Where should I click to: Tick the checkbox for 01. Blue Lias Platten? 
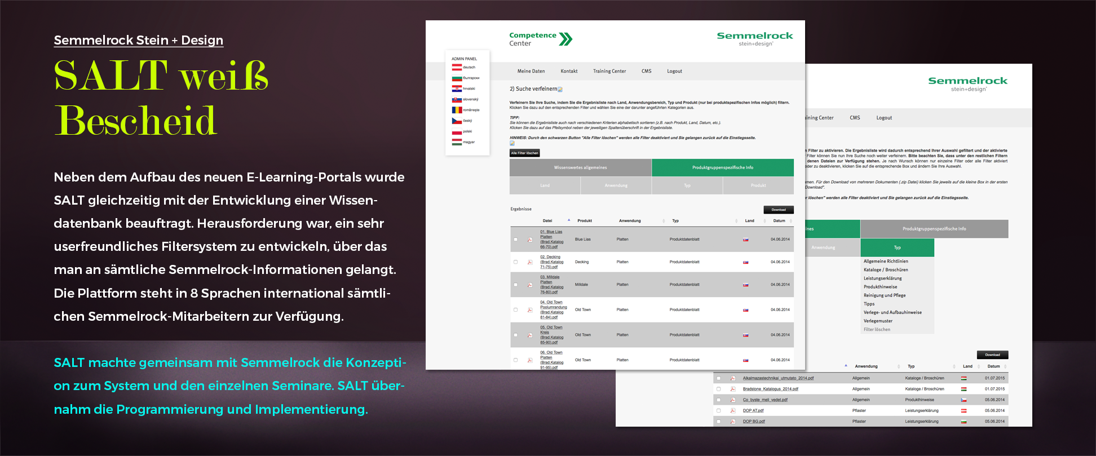[515, 240]
